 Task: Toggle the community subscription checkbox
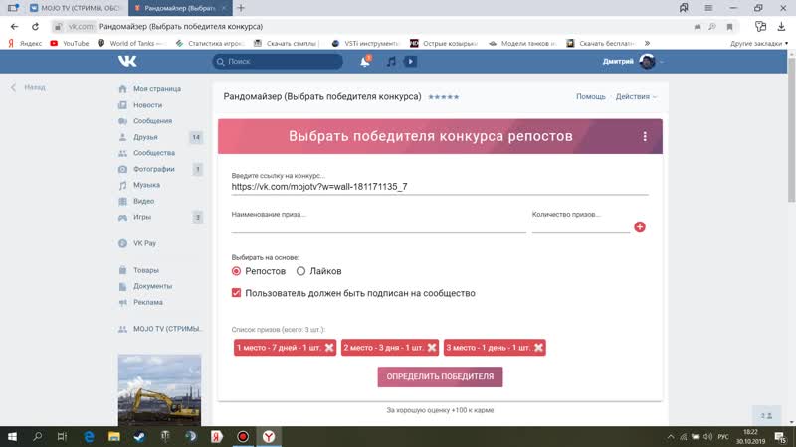(237, 293)
